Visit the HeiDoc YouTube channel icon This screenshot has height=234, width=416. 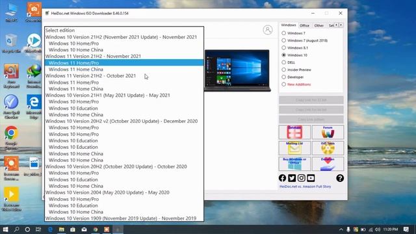(311, 178)
